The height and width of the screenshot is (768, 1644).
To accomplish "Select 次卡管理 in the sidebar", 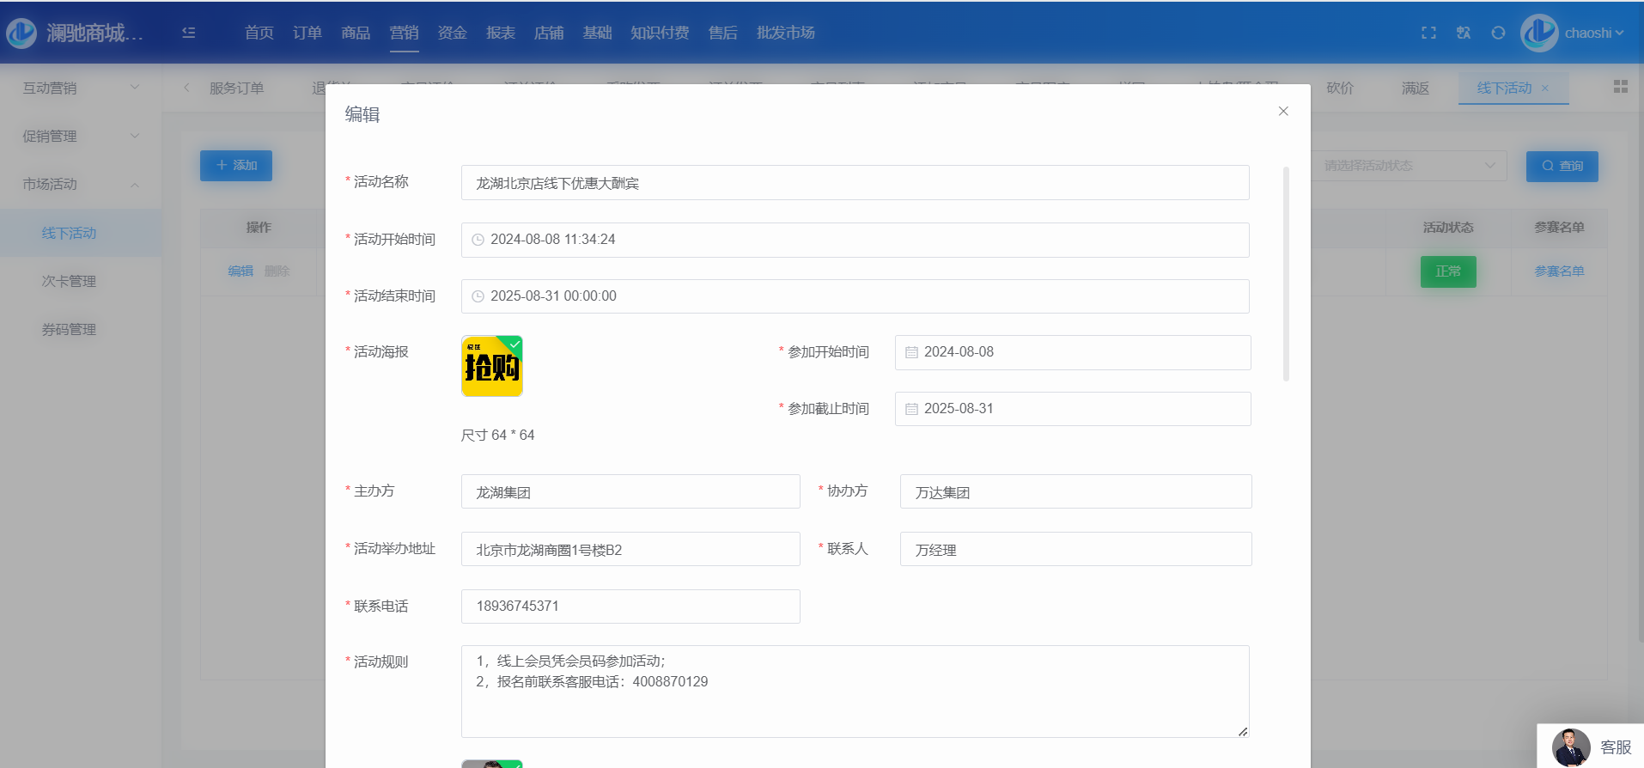I will click(69, 281).
